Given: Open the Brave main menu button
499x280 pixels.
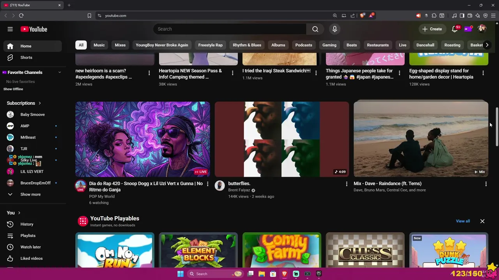Looking at the screenshot, I should pos(494,16).
